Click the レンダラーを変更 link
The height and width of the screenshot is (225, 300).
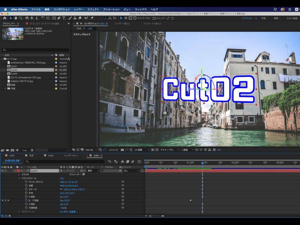(x=69, y=211)
